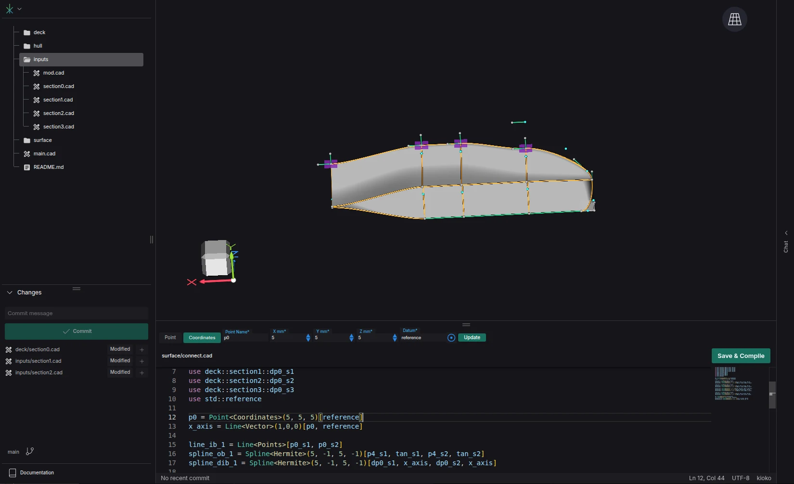Open mod.cad file
Screen dimensions: 794x484
(x=53, y=73)
